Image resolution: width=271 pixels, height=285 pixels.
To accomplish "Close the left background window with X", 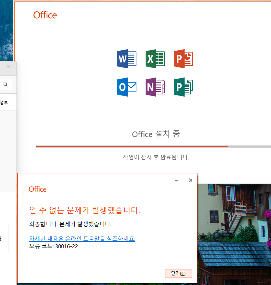I will [8, 66].
